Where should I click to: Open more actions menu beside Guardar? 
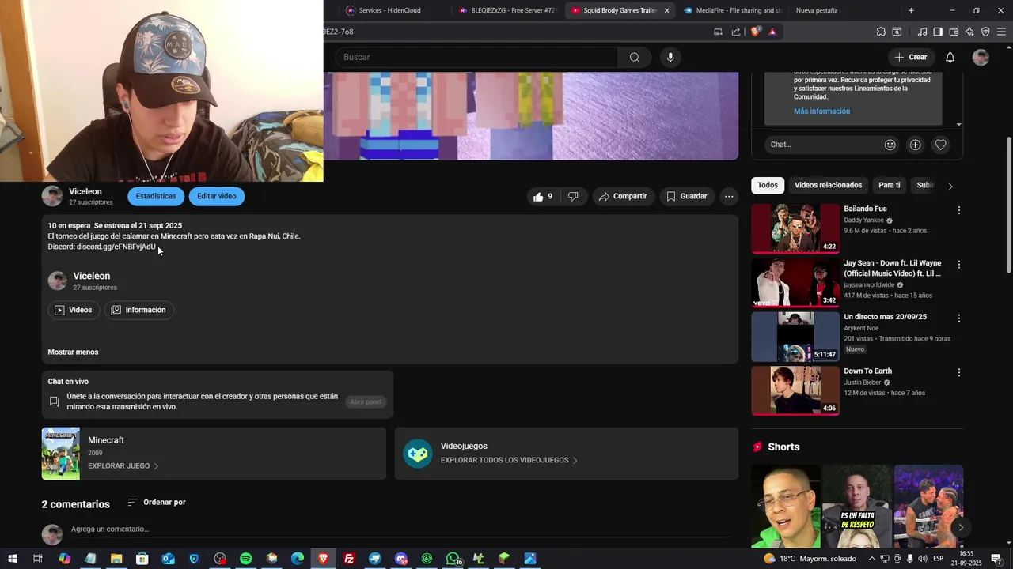[729, 196]
